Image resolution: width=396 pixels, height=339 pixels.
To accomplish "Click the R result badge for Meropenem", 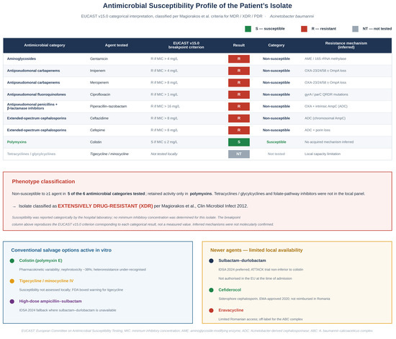I will pyautogui.click(x=239, y=82).
